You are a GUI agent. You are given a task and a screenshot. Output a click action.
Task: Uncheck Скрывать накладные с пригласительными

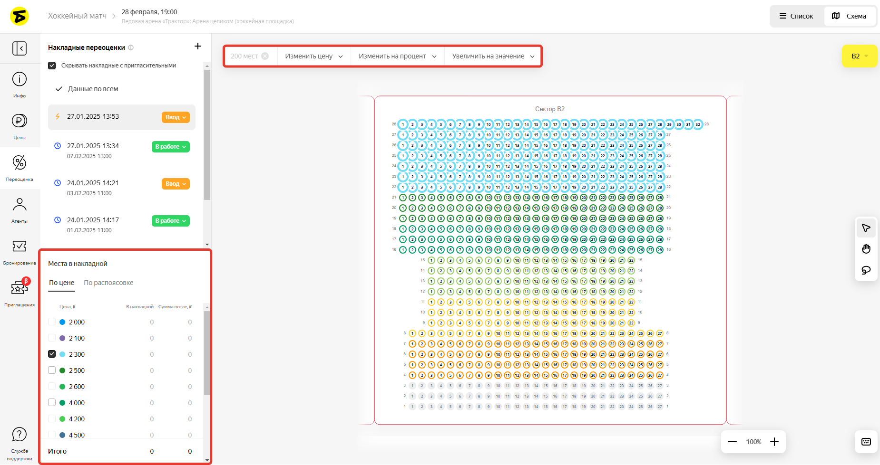coord(52,66)
